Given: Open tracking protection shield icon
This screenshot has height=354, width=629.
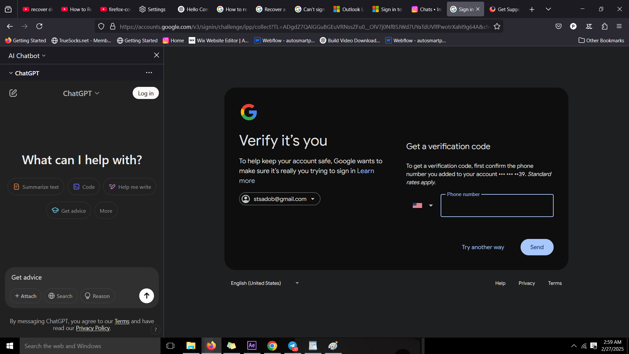Looking at the screenshot, I should (x=101, y=27).
